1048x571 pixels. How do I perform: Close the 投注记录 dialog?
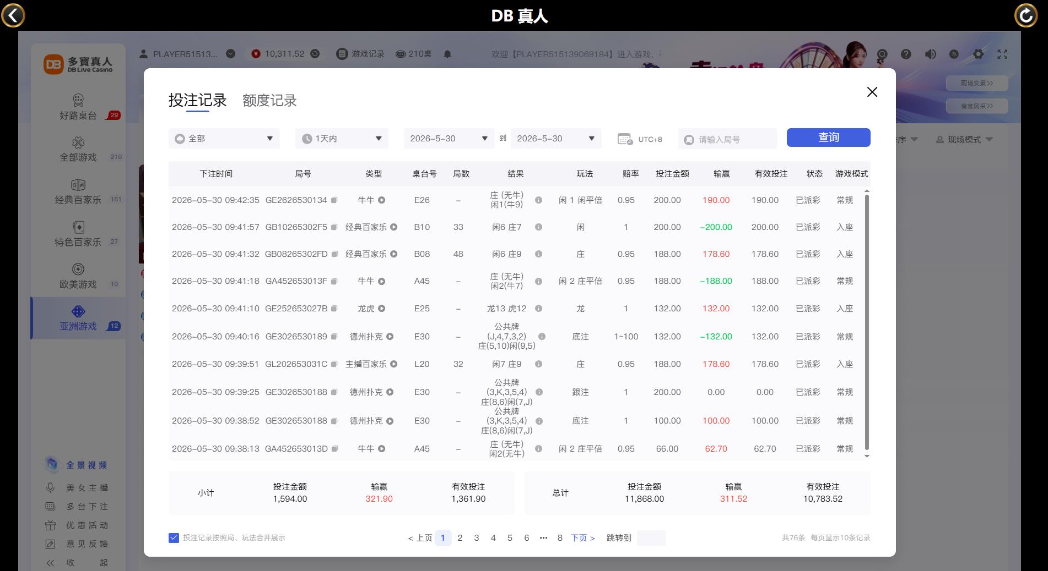872,92
